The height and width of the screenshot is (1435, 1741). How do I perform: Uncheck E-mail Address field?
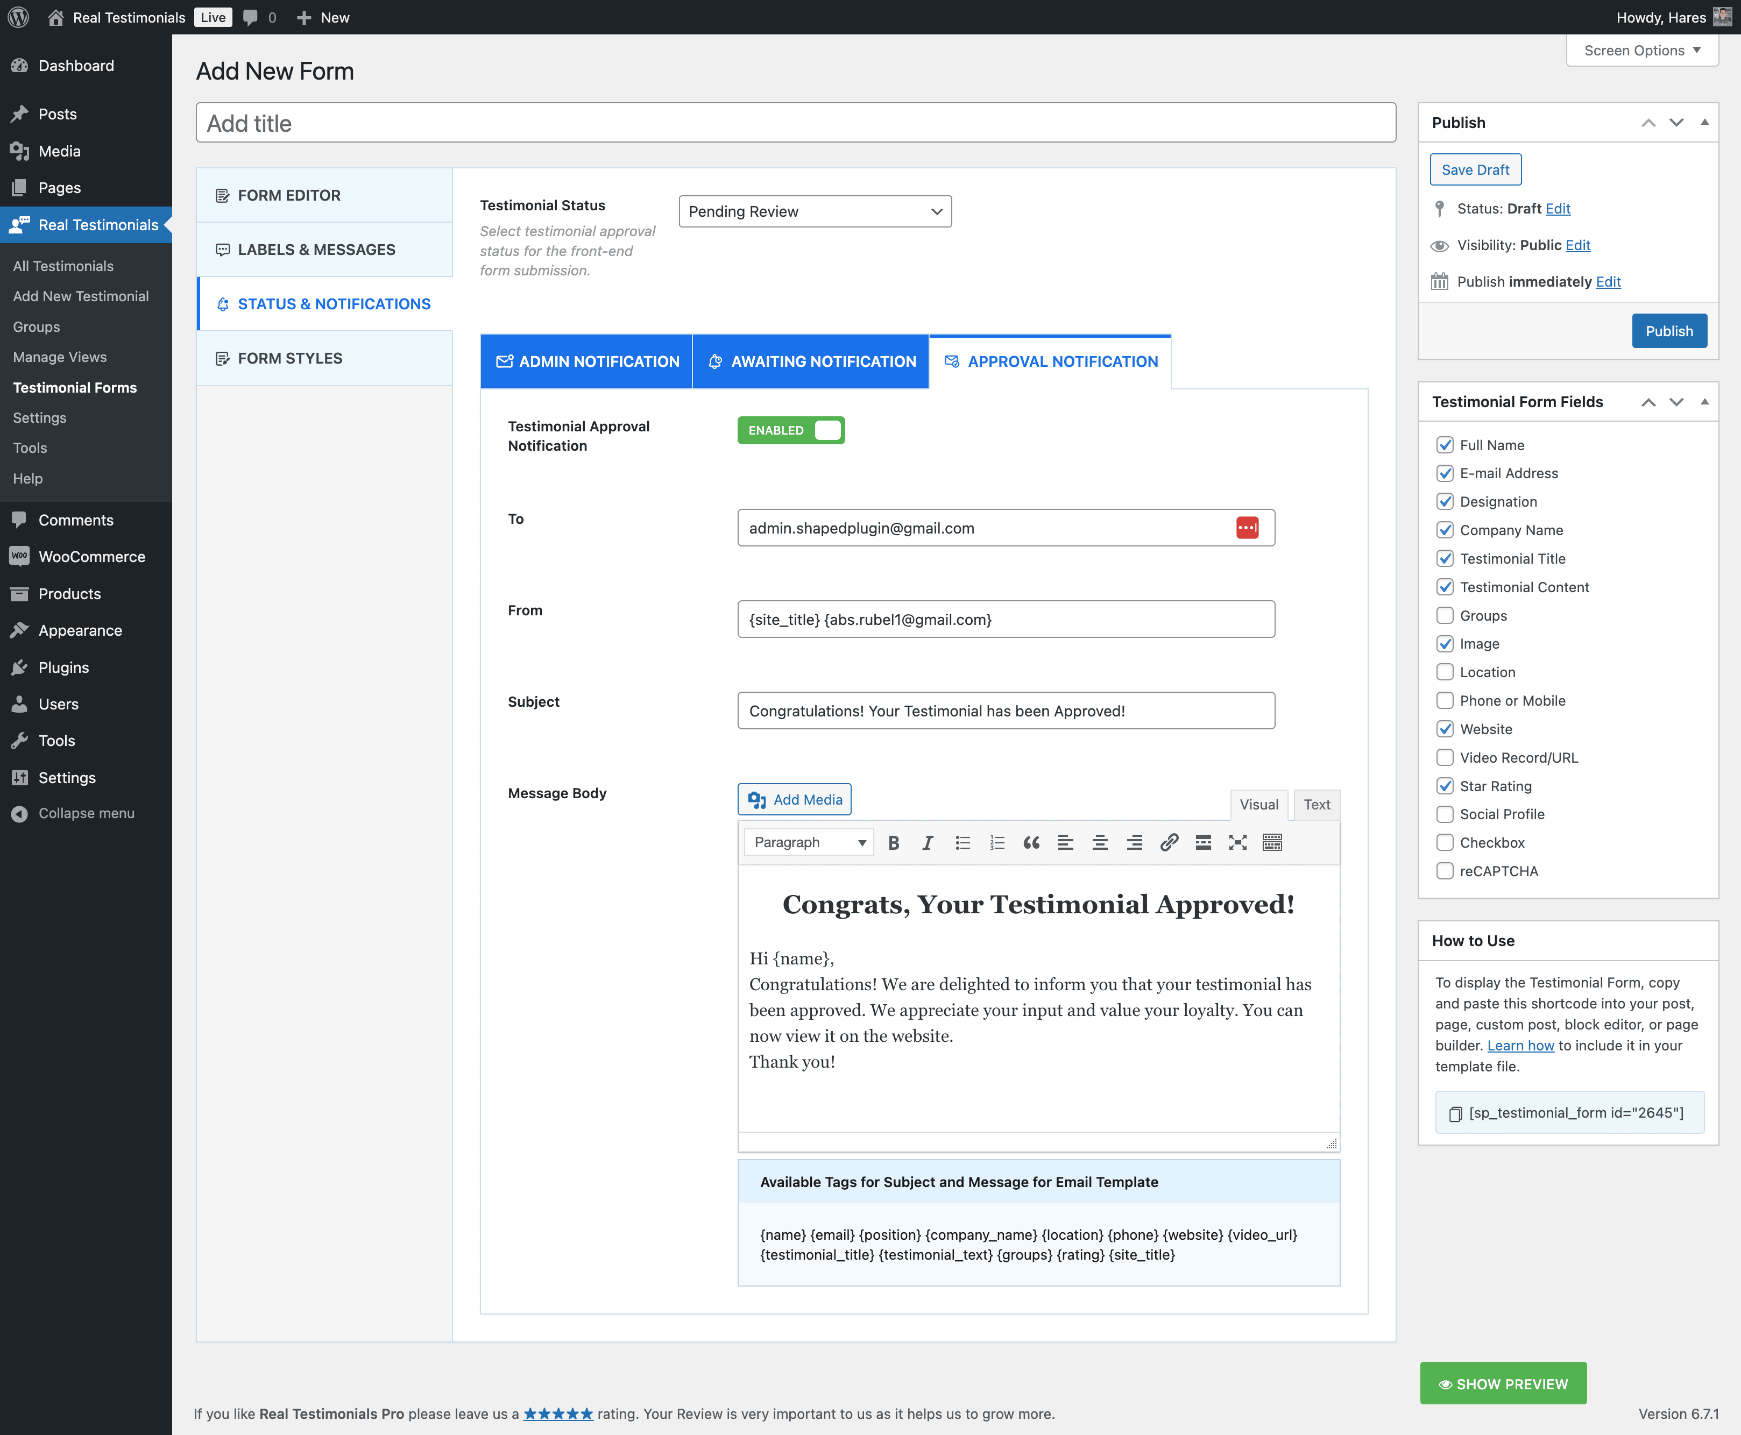1444,473
